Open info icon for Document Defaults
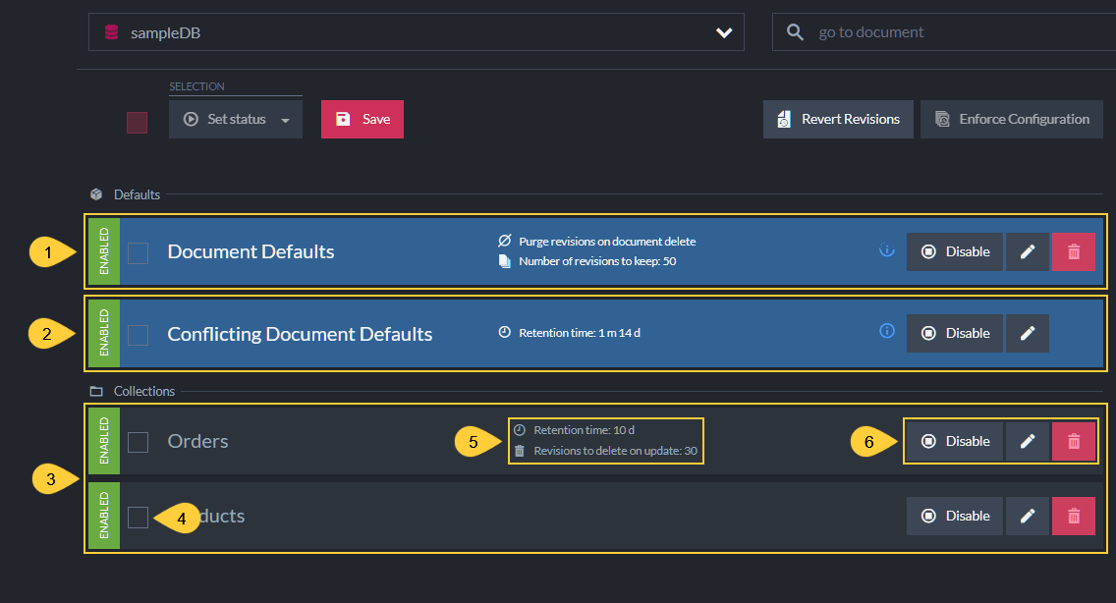Viewport: 1116px width, 603px height. 887,249
